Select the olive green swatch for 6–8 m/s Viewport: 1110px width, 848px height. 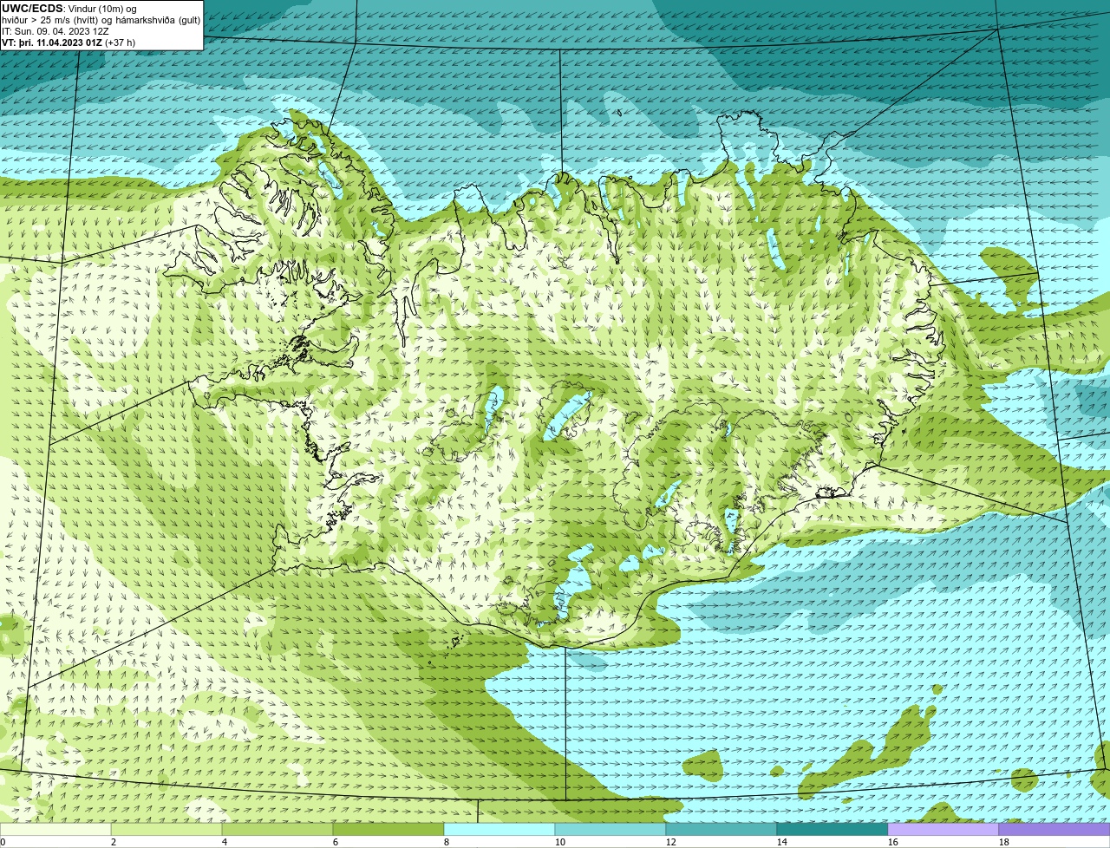[388, 829]
